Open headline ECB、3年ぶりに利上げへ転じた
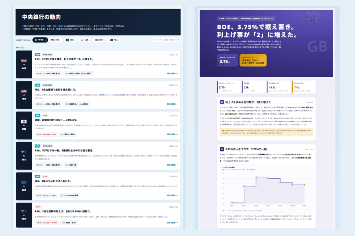This screenshot has width=355, height=236. 53,181
